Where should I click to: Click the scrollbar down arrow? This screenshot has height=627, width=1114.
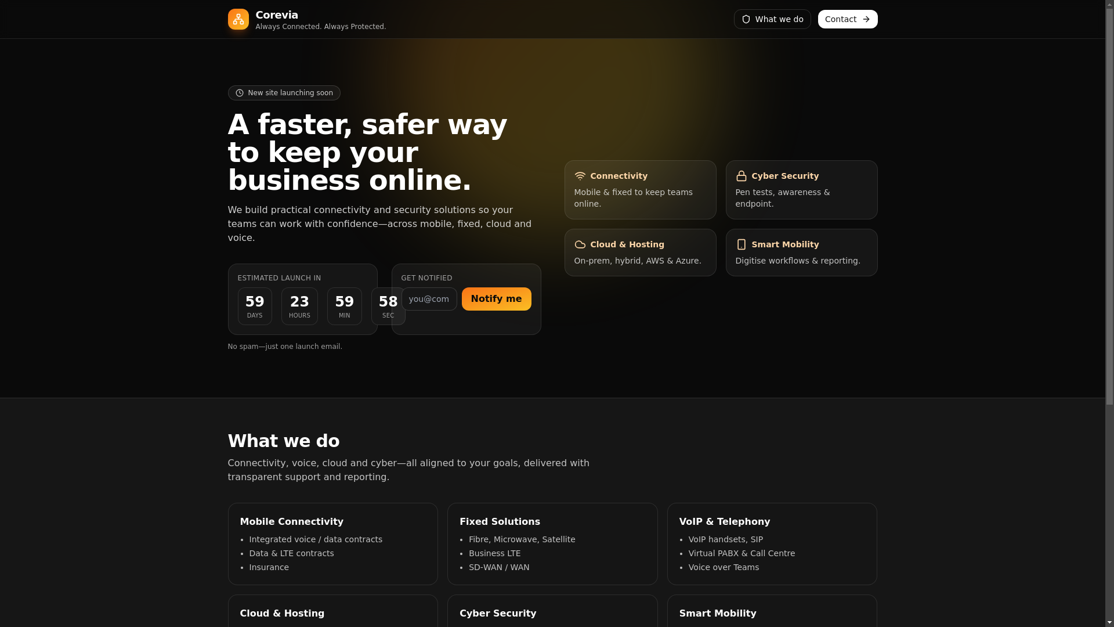pyautogui.click(x=1109, y=622)
